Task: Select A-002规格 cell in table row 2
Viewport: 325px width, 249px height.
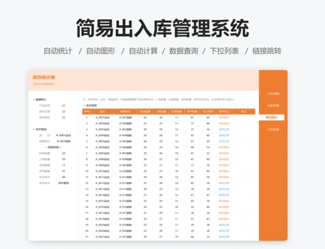Action: (x=125, y=124)
